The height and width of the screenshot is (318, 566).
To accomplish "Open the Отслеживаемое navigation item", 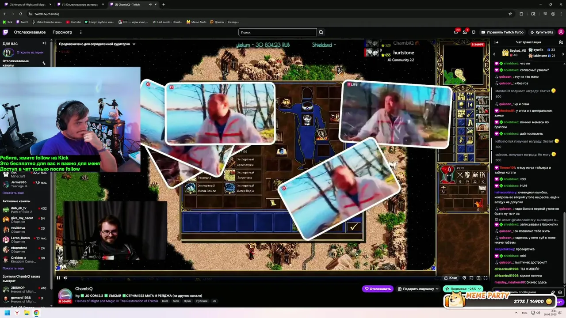I will tap(30, 32).
